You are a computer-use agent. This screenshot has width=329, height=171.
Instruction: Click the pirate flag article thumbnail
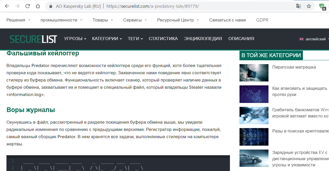tap(254, 73)
